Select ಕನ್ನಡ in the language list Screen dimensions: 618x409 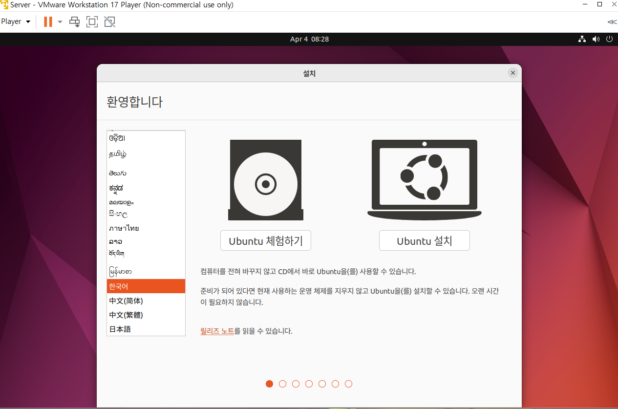point(146,188)
